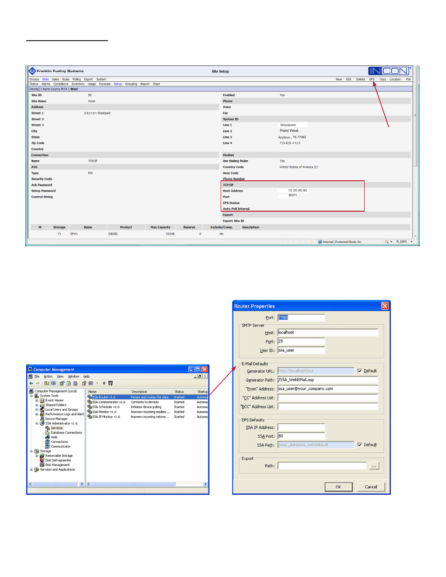Click Copy link in Site Setup toolbar
This screenshot has height=577, width=446.
[x=383, y=79]
